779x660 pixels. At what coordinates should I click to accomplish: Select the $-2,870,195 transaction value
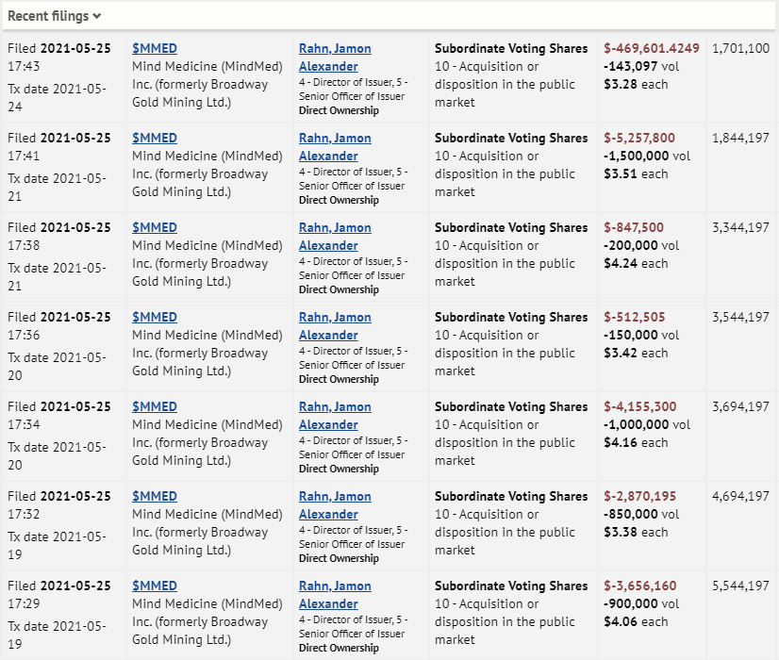pos(639,496)
